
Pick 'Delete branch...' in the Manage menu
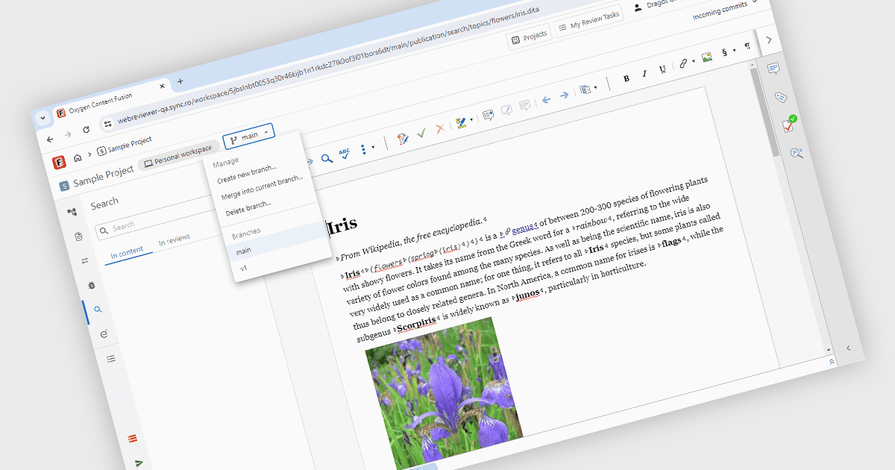point(248,208)
